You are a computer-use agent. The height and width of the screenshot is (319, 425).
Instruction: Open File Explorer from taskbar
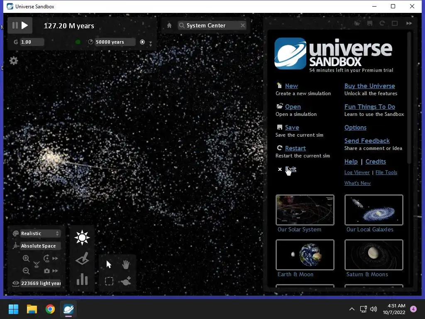click(32, 309)
